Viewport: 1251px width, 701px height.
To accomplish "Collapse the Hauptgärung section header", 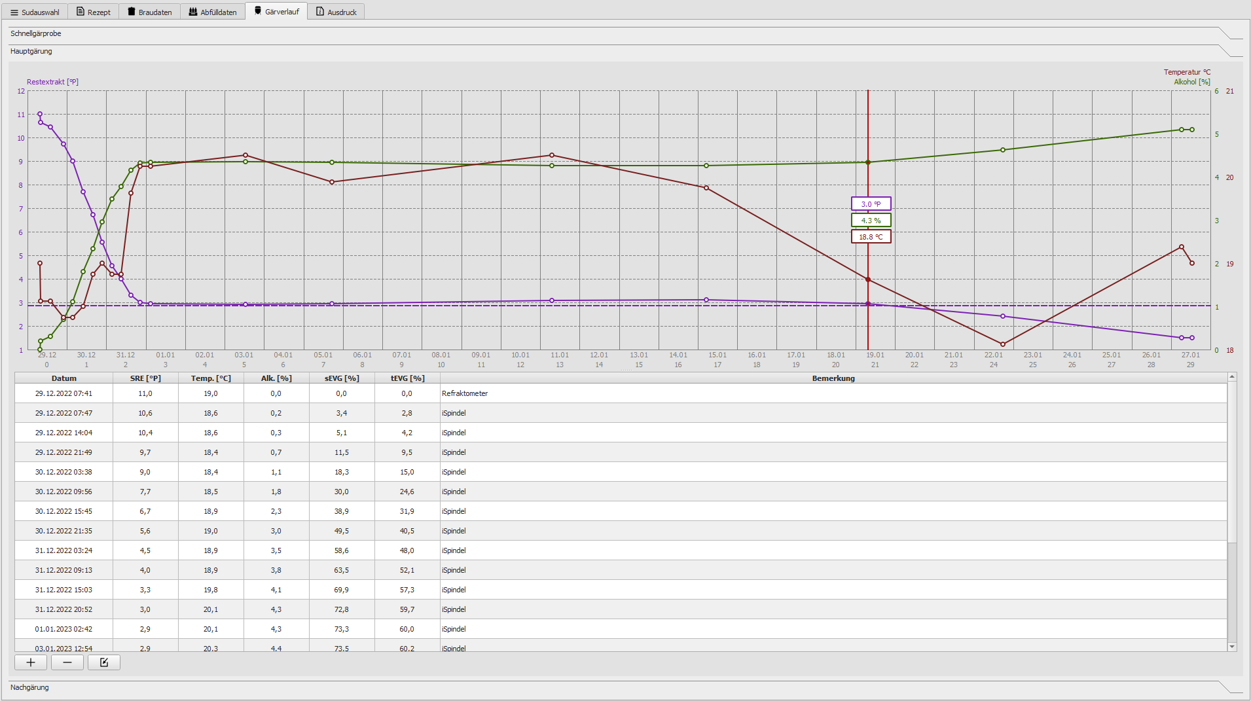I will tap(31, 51).
